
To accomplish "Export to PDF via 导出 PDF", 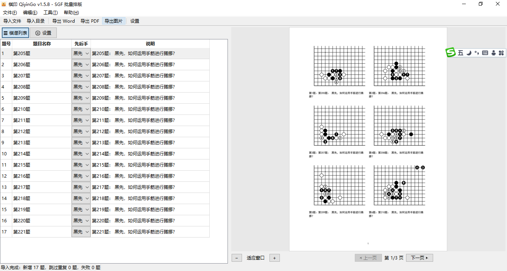I will (90, 21).
